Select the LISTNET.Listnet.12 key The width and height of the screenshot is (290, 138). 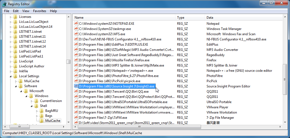coord(32,42)
